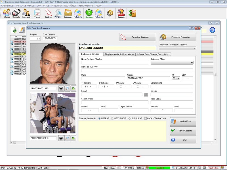
Task: Open the TABELA DE PREÇOS menu
Action: click(x=25, y=6)
